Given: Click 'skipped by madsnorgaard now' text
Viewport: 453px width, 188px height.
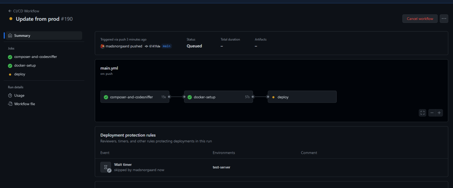Looking at the screenshot, I should point(139,170).
